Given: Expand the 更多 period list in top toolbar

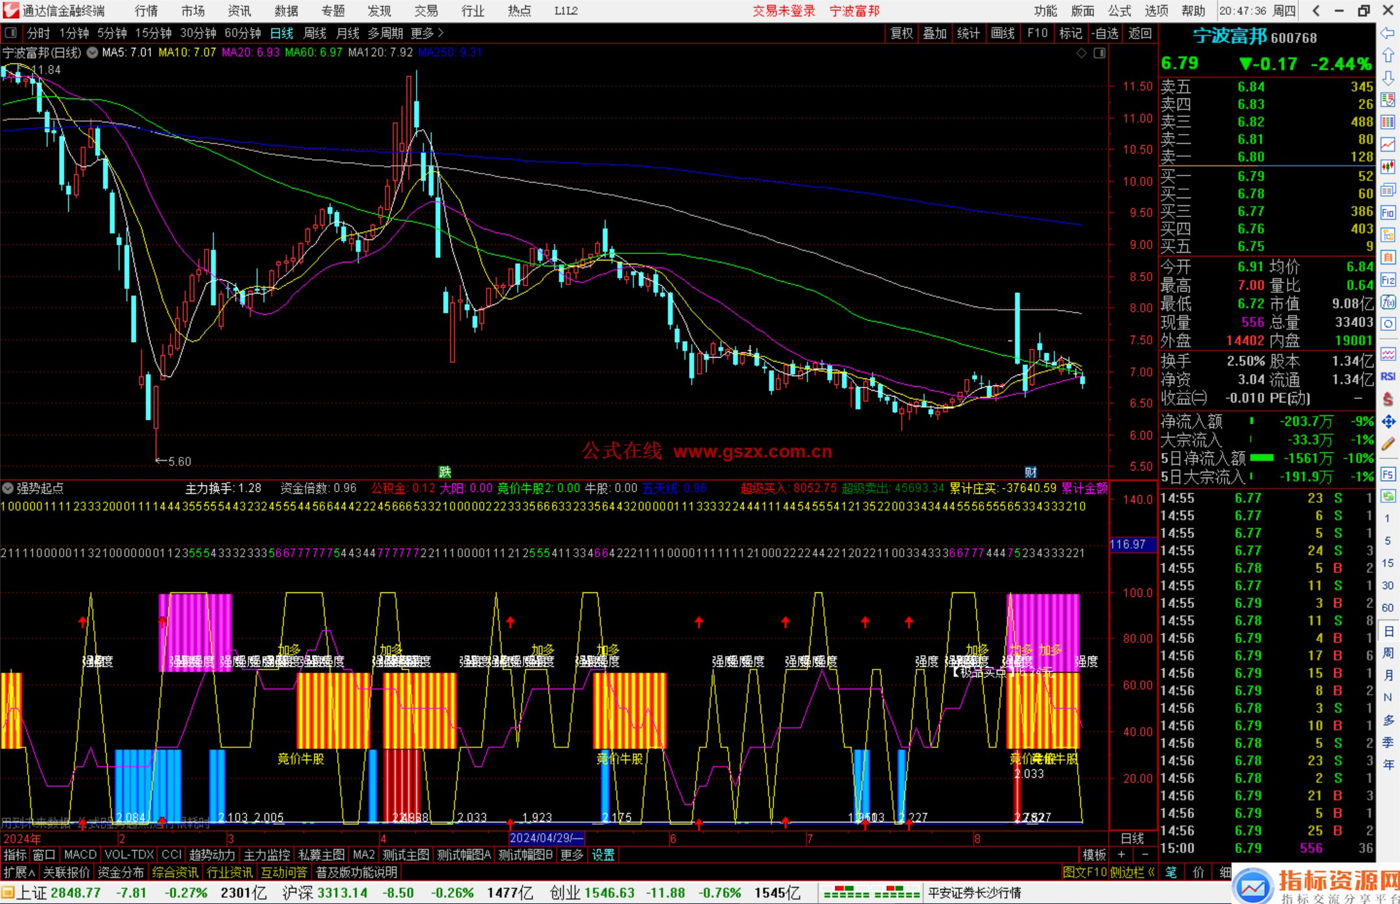Looking at the screenshot, I should coord(427,33).
